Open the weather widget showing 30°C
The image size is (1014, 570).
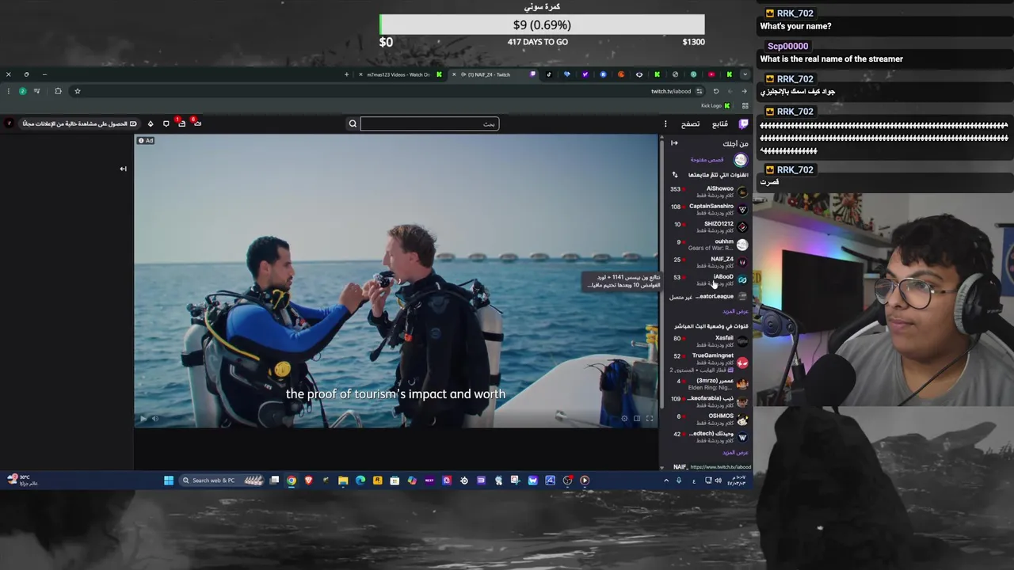(x=22, y=481)
